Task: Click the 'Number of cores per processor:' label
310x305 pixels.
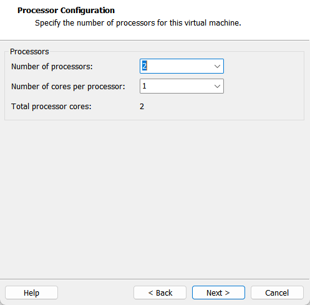Action: point(68,87)
